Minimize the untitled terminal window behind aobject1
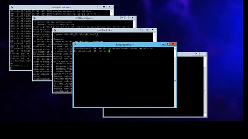The width and height of the screenshot is (248, 139). tap(193, 54)
